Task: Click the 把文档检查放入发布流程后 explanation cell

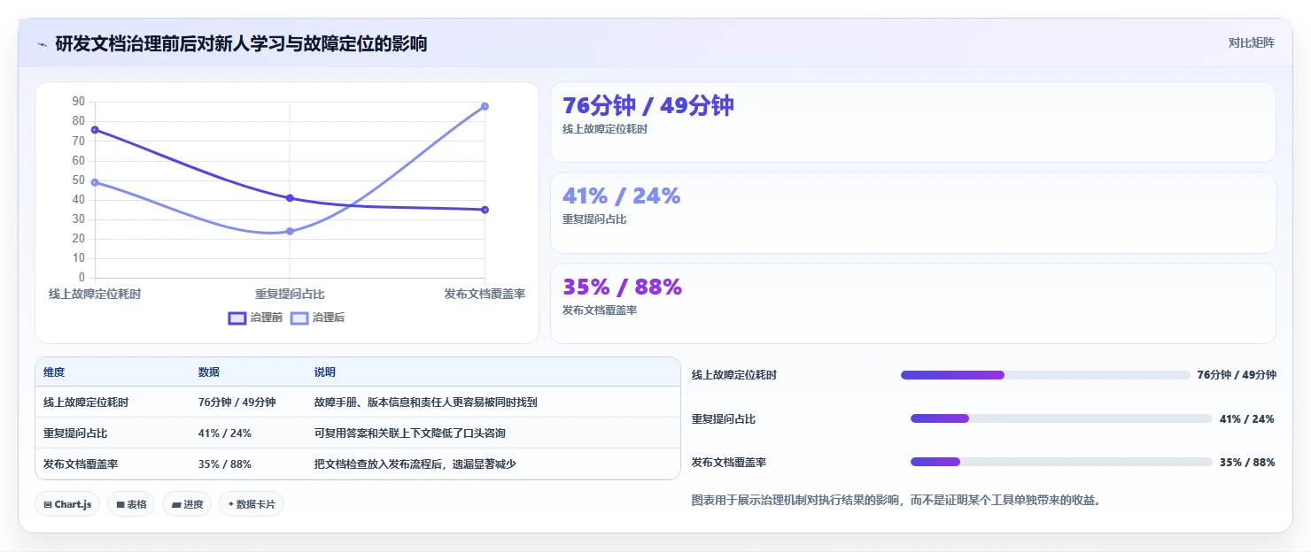Action: point(415,464)
